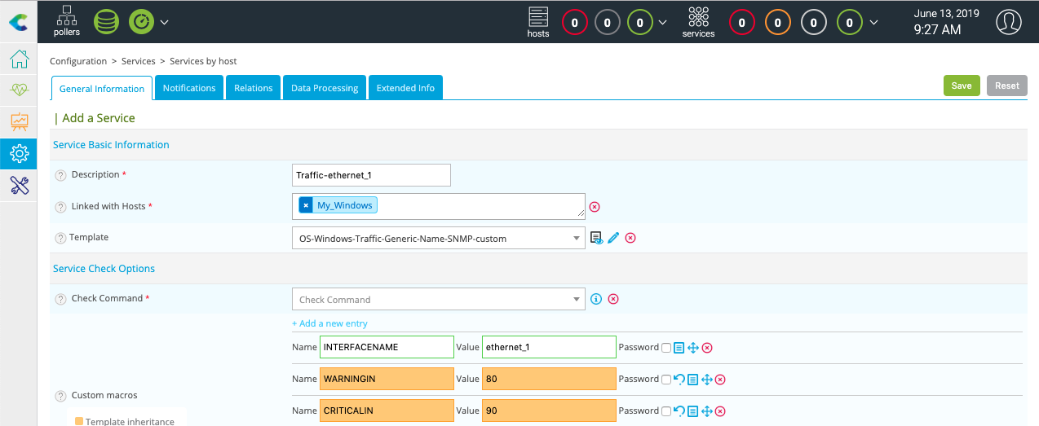
Task: Click the green Save button
Action: point(962,86)
